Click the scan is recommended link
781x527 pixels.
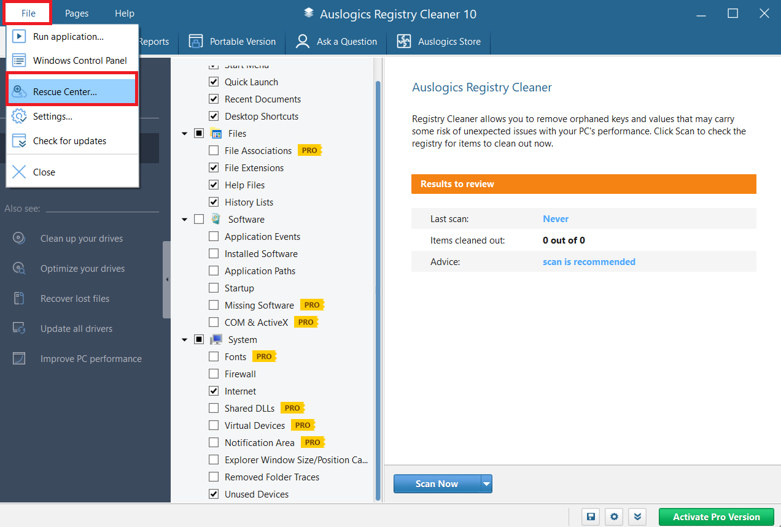(589, 262)
